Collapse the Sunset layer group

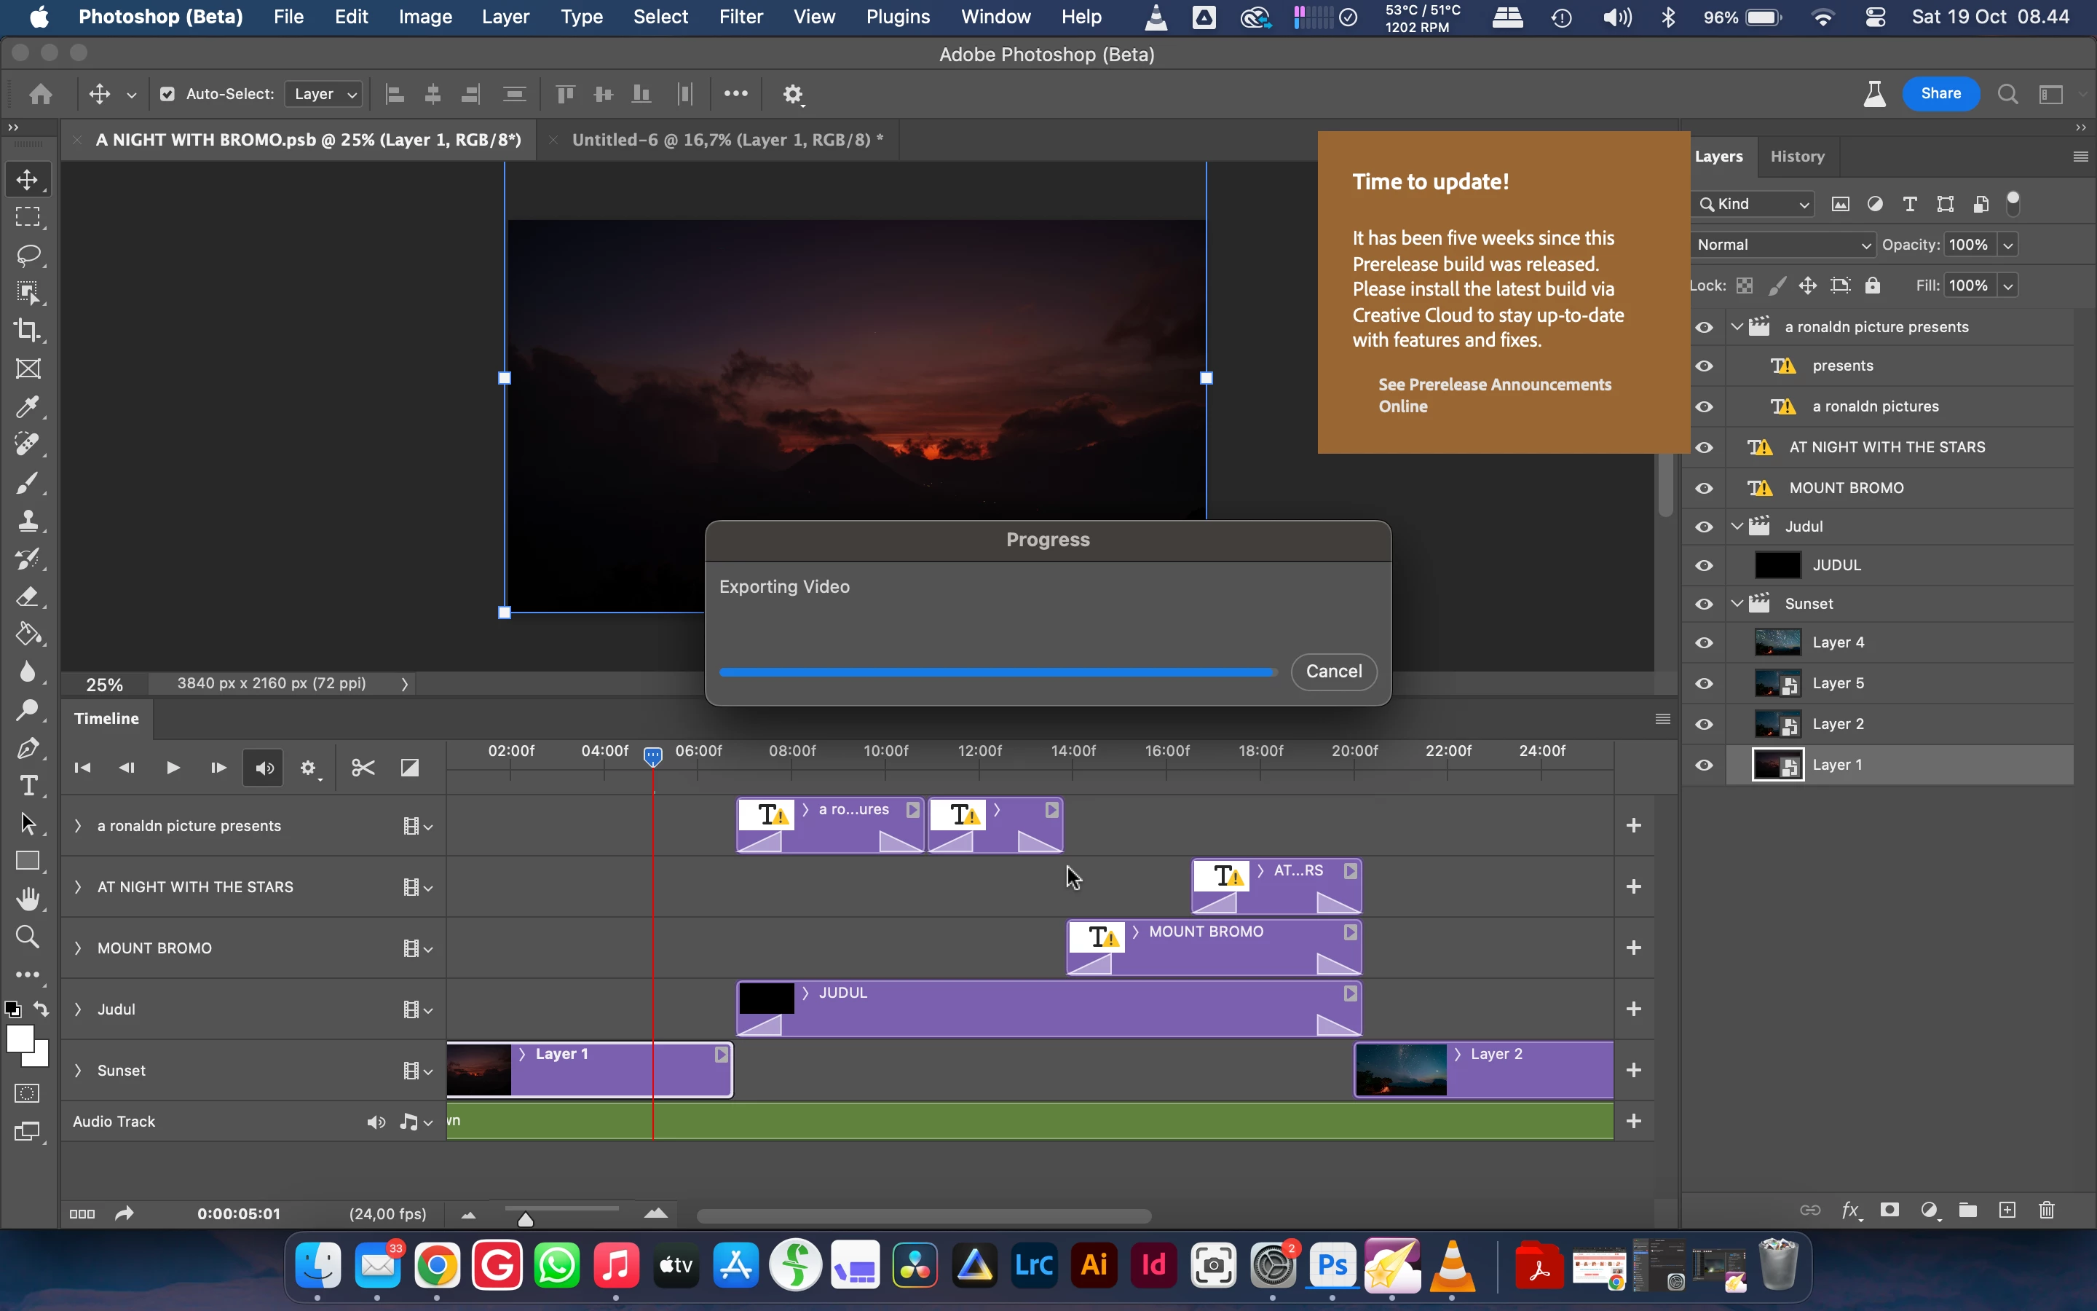click(1737, 604)
